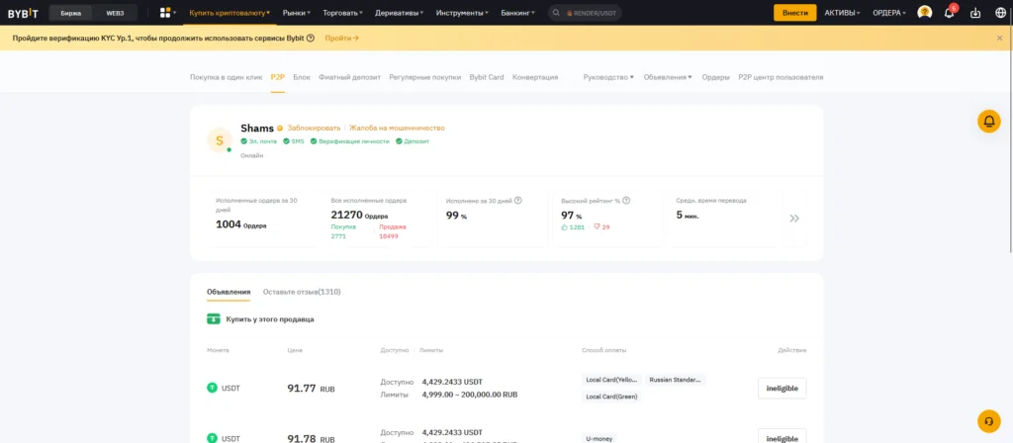
Task: Click 'Local Card(Yello...' payment tag
Action: (611, 380)
